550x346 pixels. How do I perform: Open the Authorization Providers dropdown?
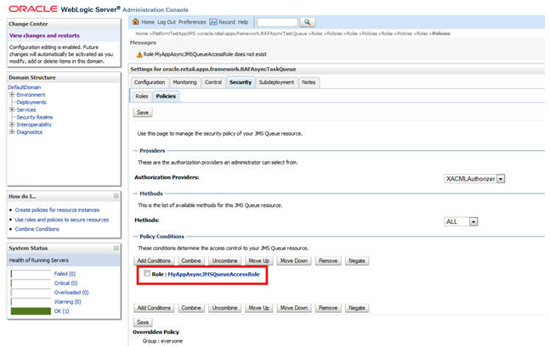[501, 179]
